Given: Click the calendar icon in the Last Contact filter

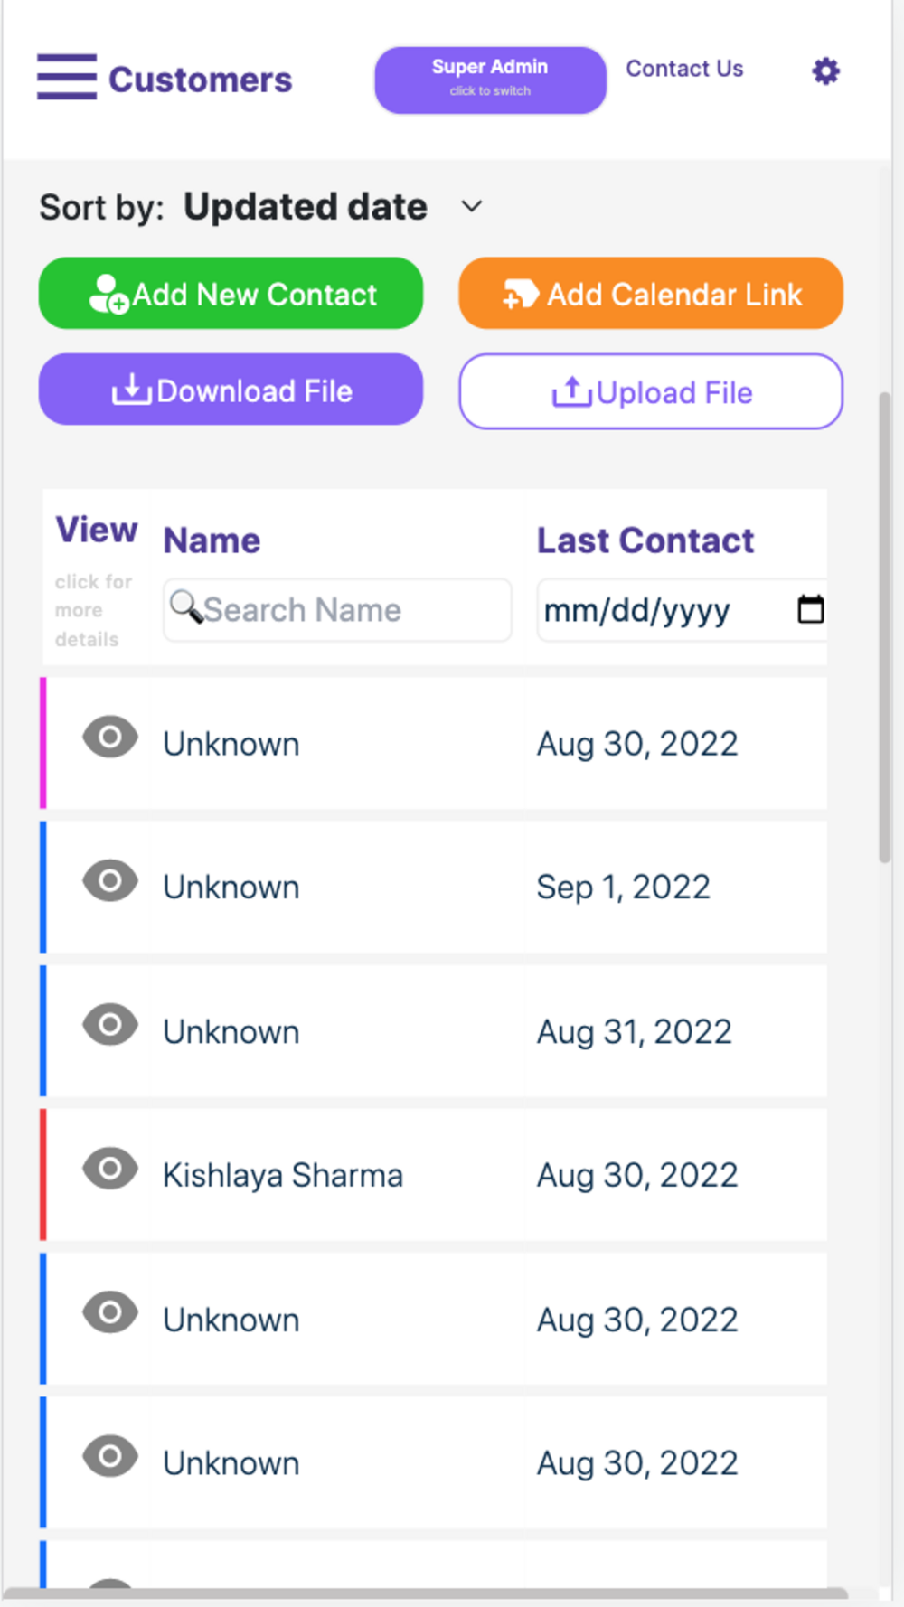Looking at the screenshot, I should 810,609.
